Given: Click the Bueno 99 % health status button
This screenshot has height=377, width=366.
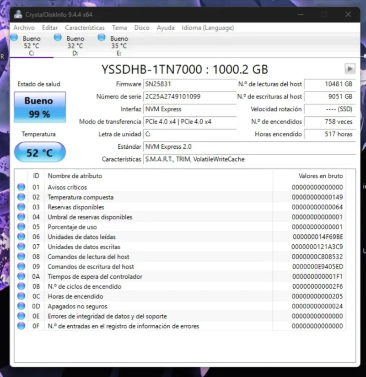Looking at the screenshot, I should point(40,107).
